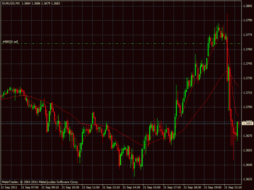This screenshot has width=254, height=190.
Task: Click the 1.3715 price scale label
Action: pos(247,93)
